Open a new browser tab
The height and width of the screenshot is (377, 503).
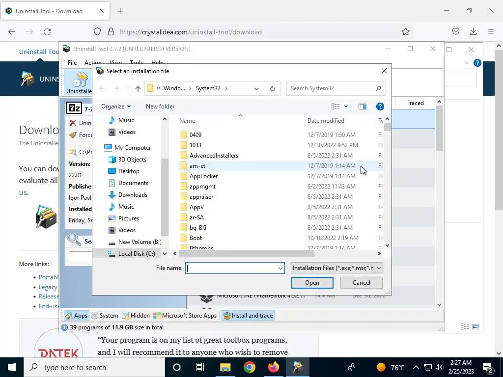pos(120,11)
